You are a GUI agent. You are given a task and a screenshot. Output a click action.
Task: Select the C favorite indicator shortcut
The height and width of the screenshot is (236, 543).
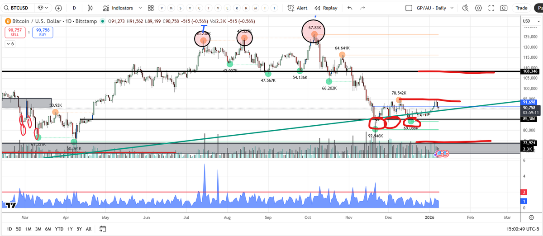(200, 8)
